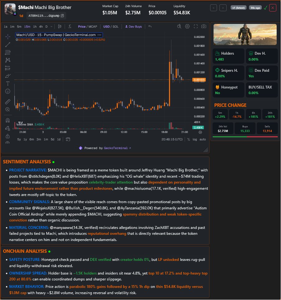Viewport: 281px width, 300px height.
Task: Select the 15m chart interval
Action: point(27,27)
